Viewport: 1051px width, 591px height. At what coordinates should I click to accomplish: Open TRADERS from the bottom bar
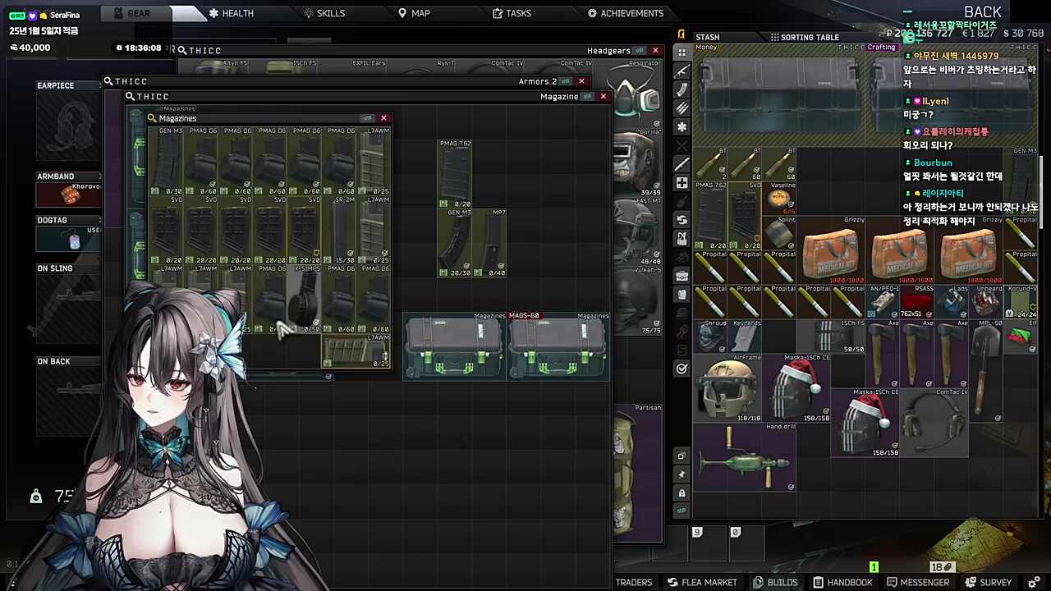[x=633, y=582]
